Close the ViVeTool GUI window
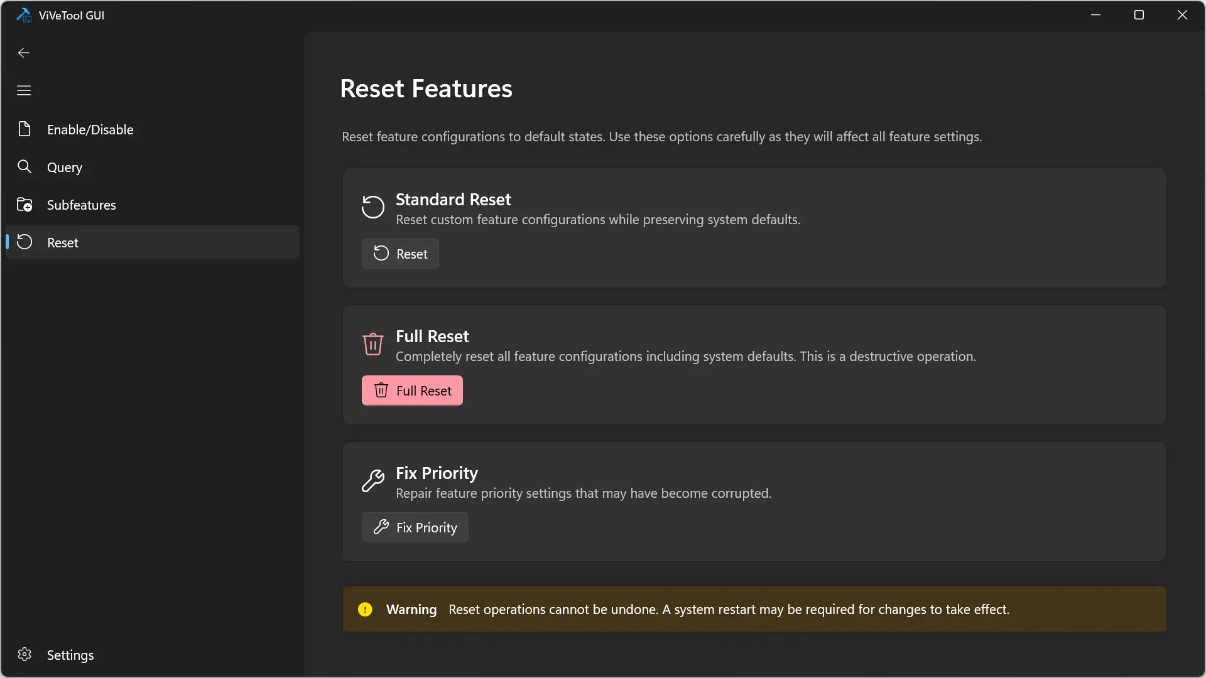This screenshot has height=678, width=1206. [1182, 15]
